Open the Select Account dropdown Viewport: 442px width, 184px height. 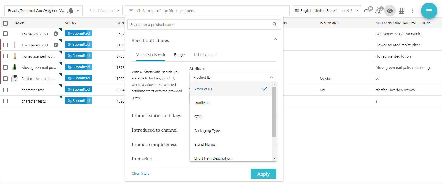[x=104, y=11]
